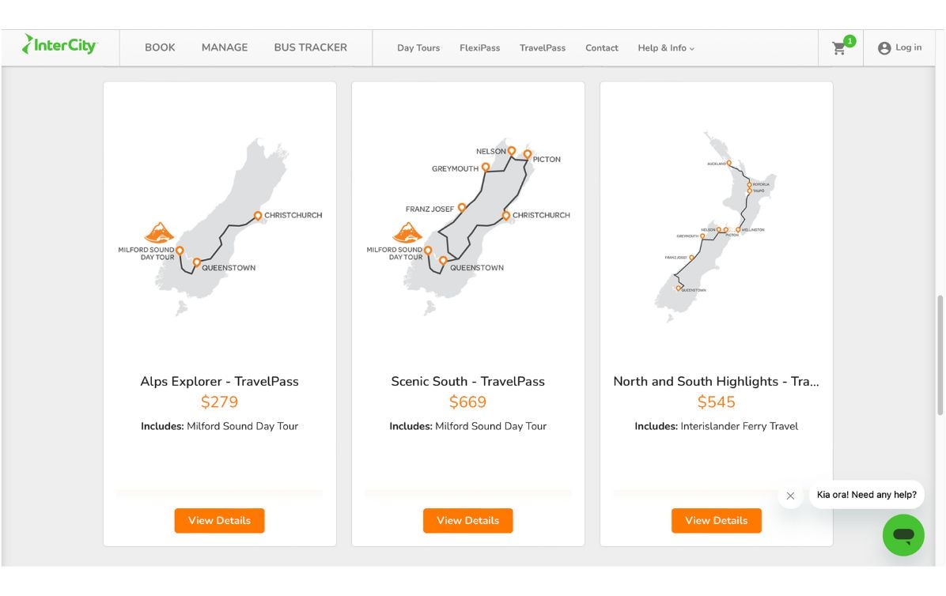The height and width of the screenshot is (596, 946).
Task: Click the Greymouth pin on Scenic South map
Action: point(486,167)
